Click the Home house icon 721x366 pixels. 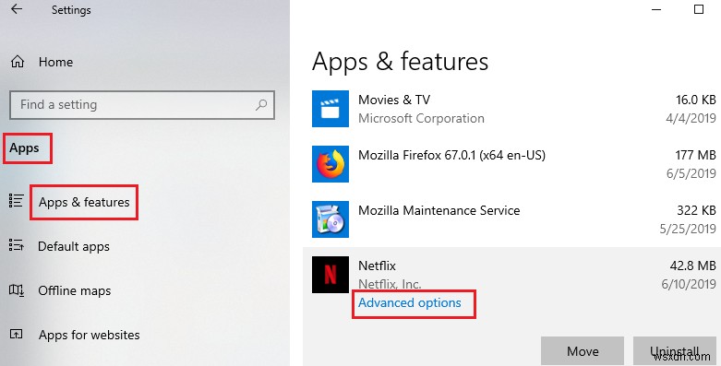(18, 62)
